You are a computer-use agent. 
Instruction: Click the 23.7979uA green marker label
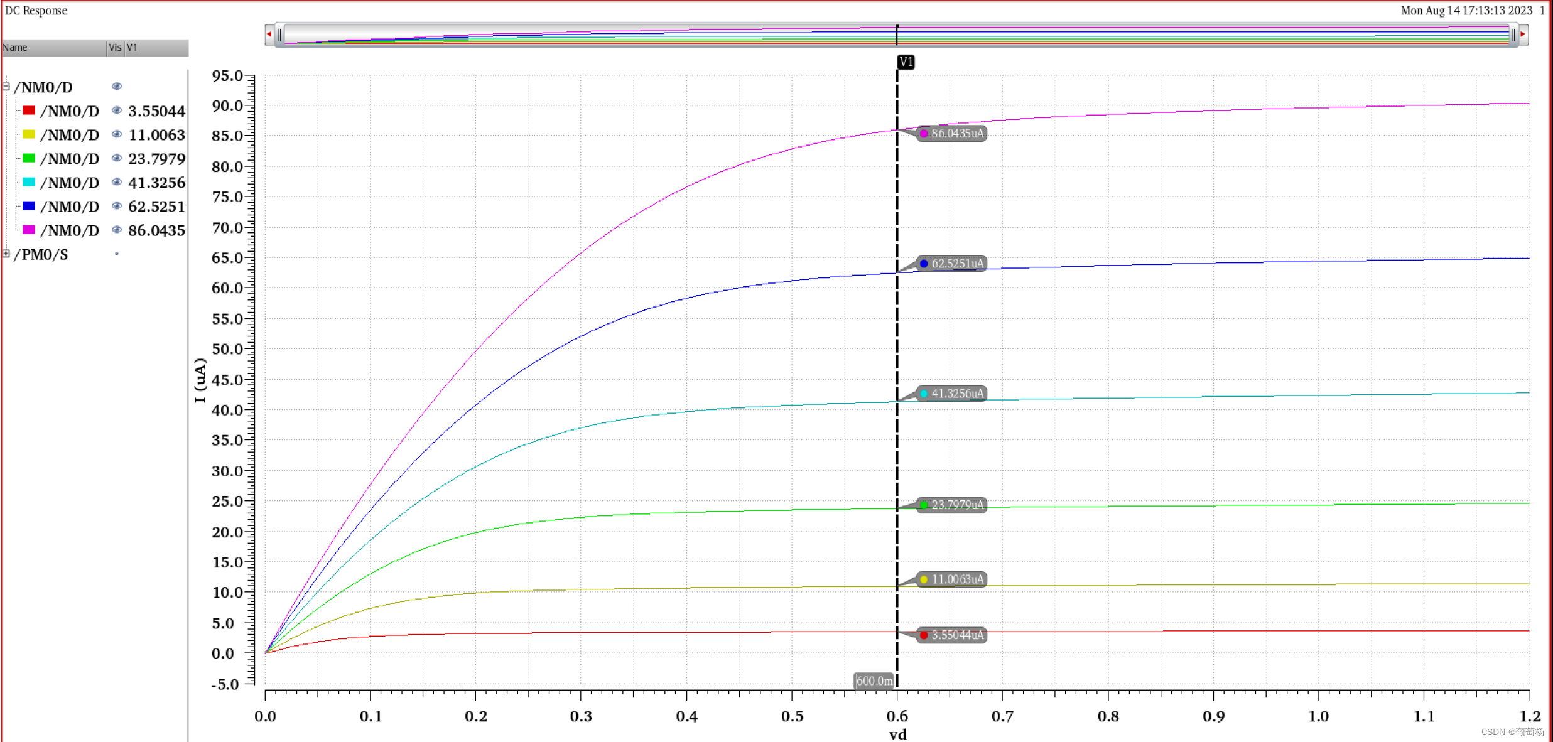[x=952, y=505]
